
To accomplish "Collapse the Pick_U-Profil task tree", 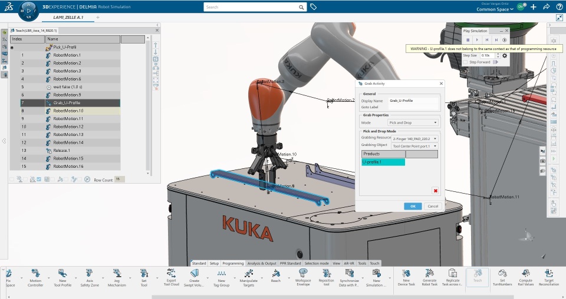I will [x=12, y=47].
